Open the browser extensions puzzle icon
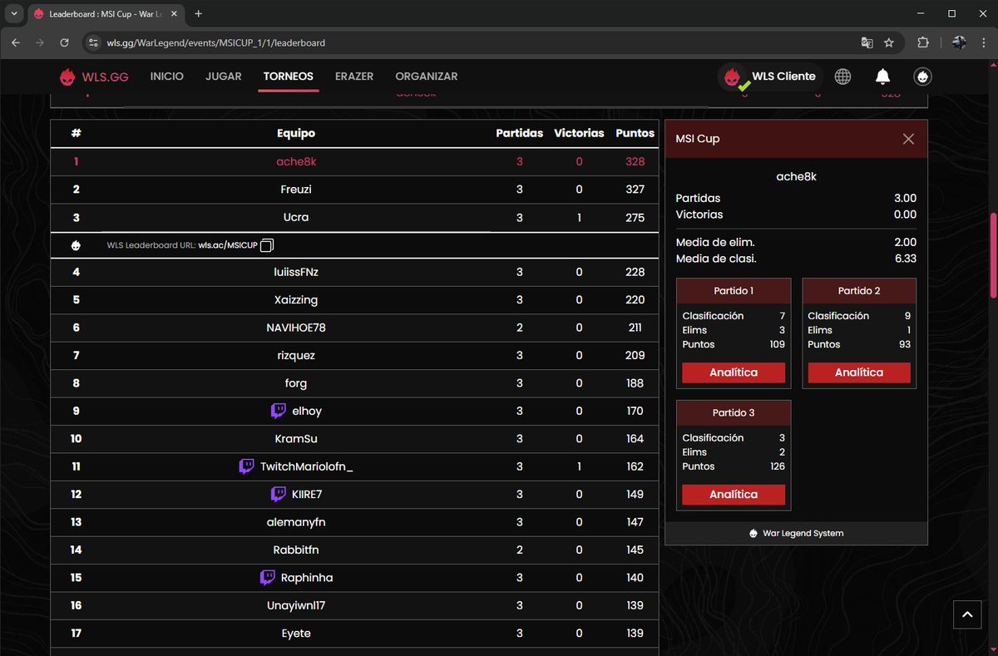The width and height of the screenshot is (998, 656). pos(923,42)
